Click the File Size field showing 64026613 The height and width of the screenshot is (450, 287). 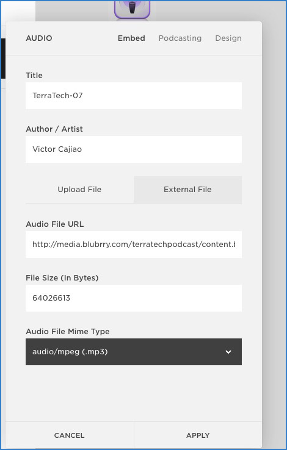coord(134,298)
